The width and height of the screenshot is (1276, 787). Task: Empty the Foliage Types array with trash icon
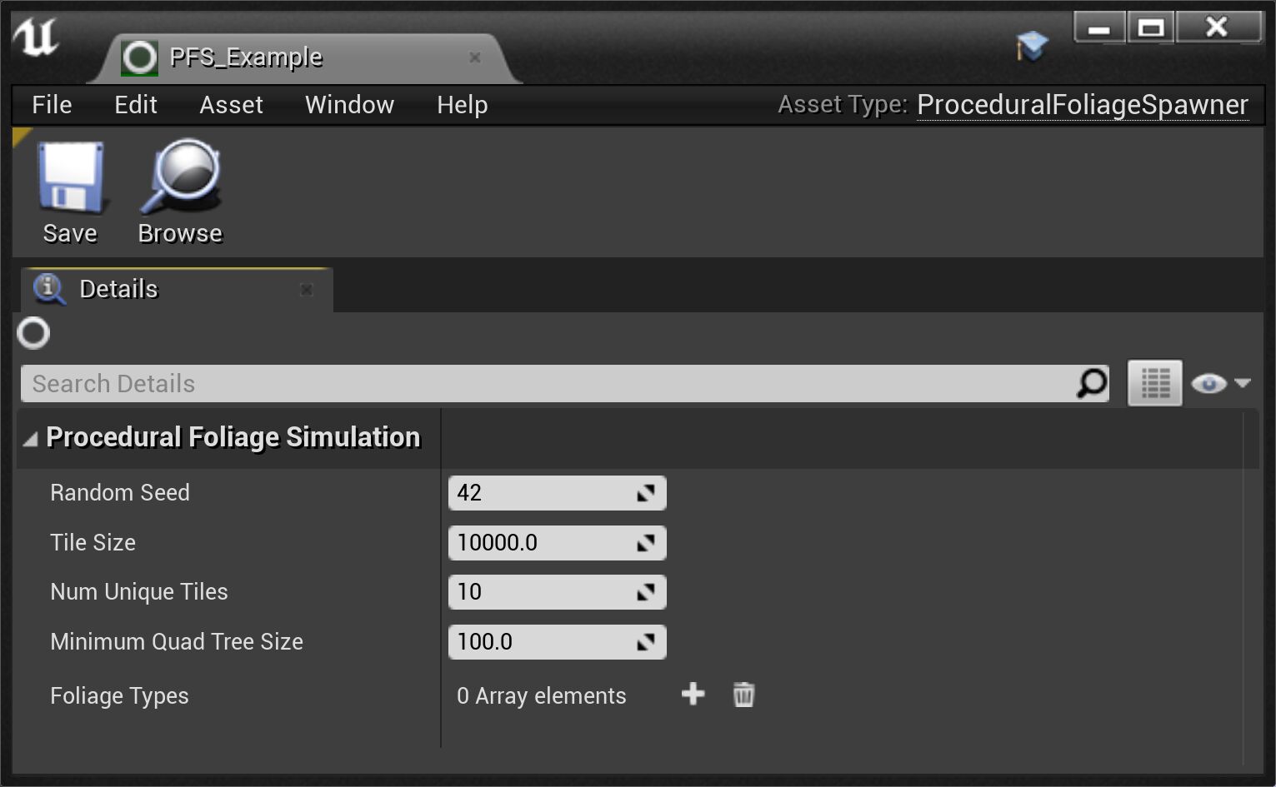[743, 694]
